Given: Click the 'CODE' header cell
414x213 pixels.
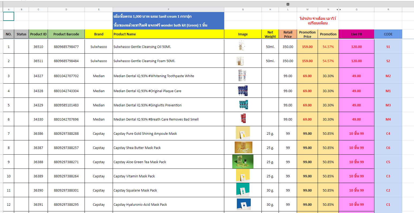Looking at the screenshot, I should point(388,34).
